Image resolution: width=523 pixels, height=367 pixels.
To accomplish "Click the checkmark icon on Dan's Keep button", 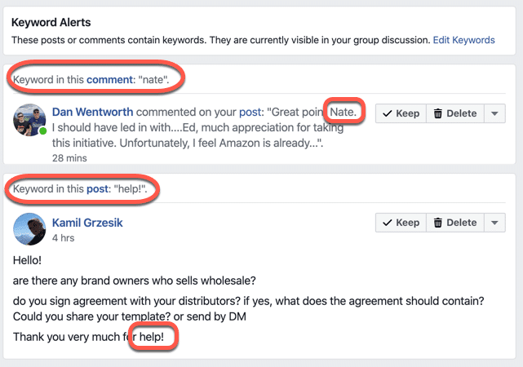I will coord(388,113).
